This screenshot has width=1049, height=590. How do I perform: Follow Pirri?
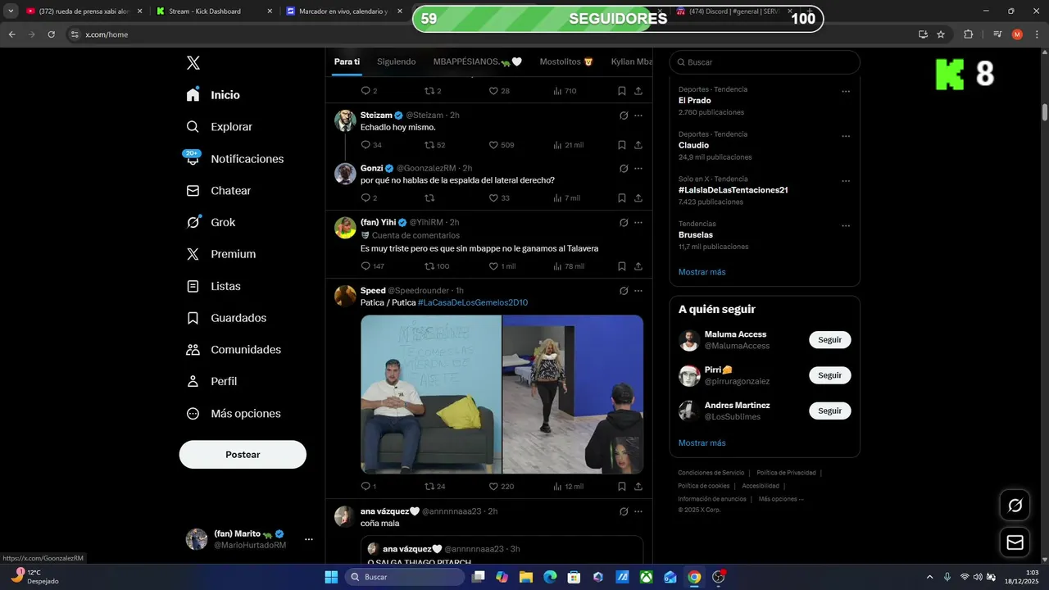click(x=829, y=375)
